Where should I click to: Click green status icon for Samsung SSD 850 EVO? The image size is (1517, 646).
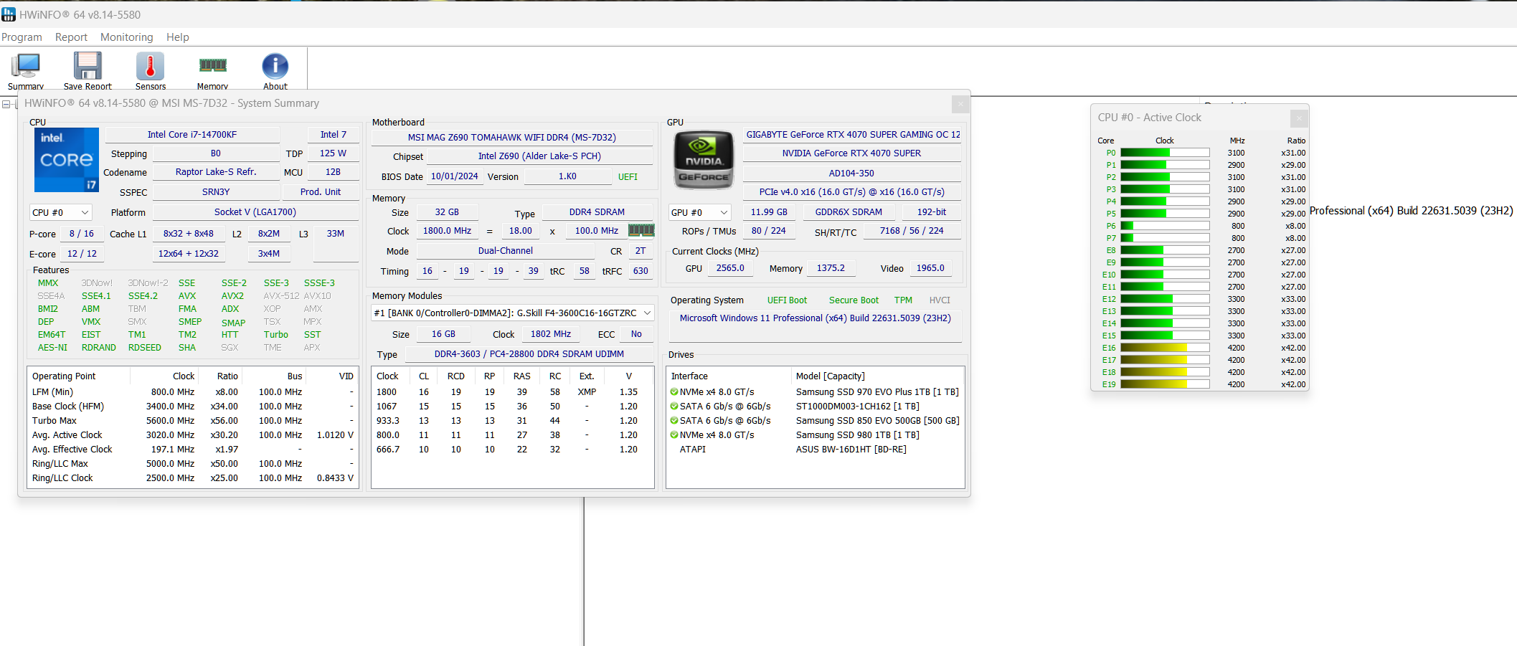pyautogui.click(x=674, y=421)
